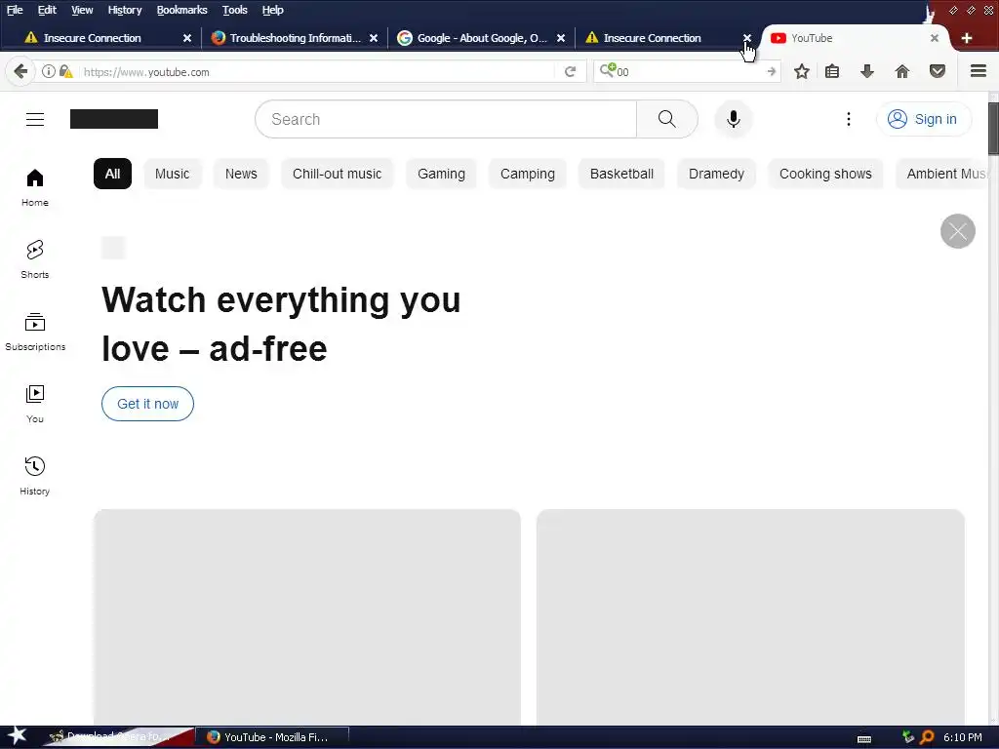Select the Gaming filter chip
Image resolution: width=999 pixels, height=749 pixels.
(442, 174)
